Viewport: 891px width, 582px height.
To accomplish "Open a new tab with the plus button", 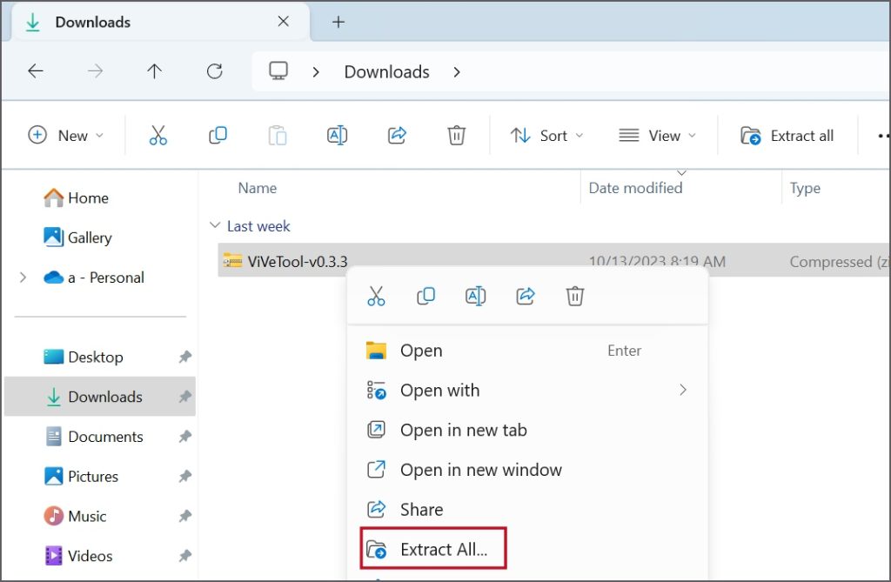I will pyautogui.click(x=338, y=23).
